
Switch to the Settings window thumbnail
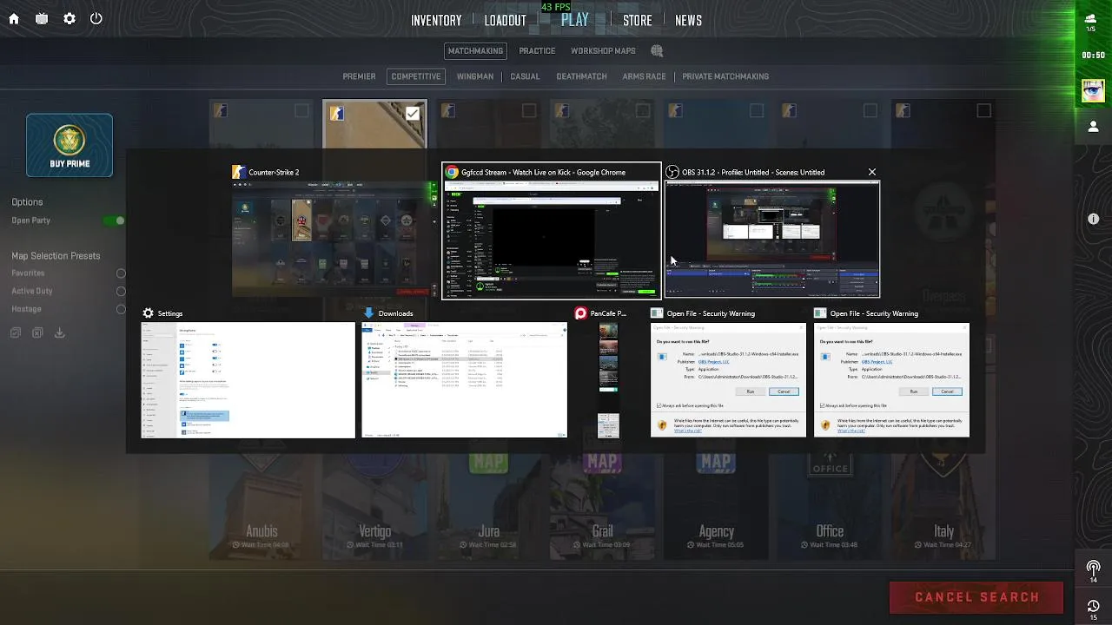click(248, 380)
